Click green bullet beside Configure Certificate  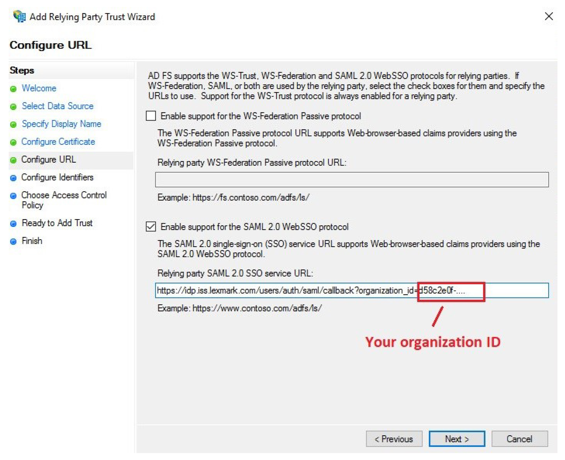pos(13,142)
